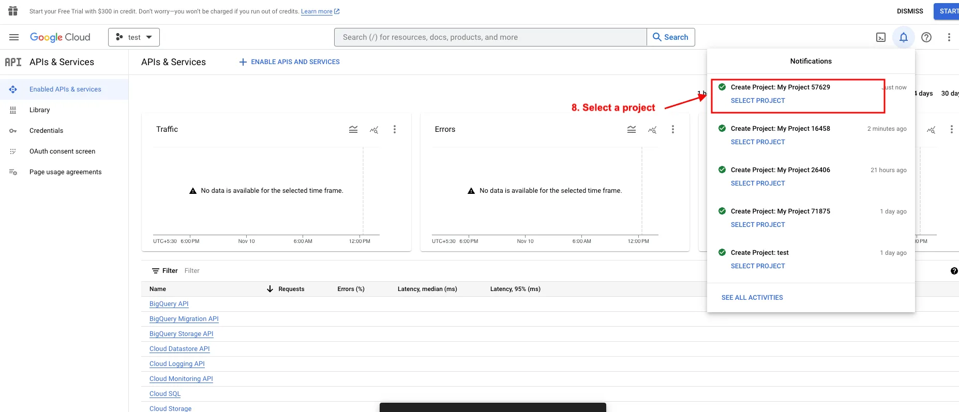Select project for Create Project: test
Viewport: 959px width, 412px height.
point(758,266)
